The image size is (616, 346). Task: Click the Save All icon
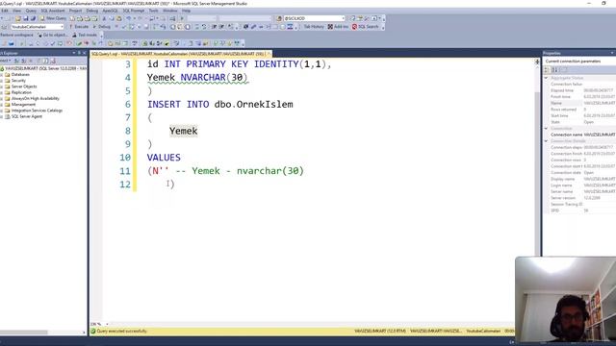point(33,18)
